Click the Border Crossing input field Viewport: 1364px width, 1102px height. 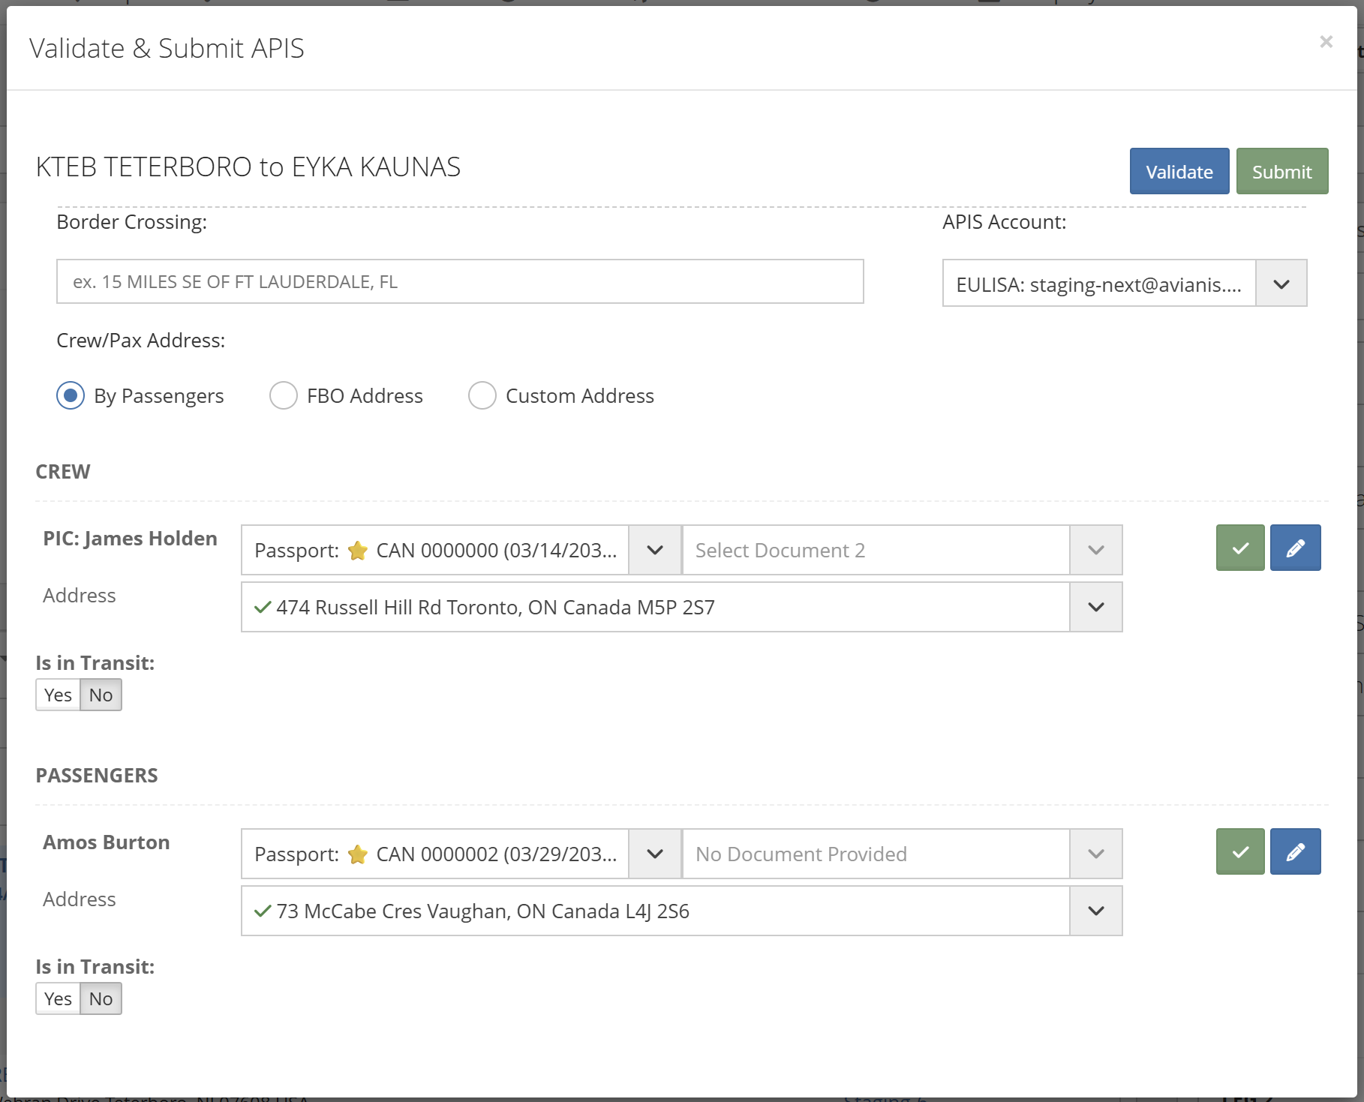click(x=460, y=282)
